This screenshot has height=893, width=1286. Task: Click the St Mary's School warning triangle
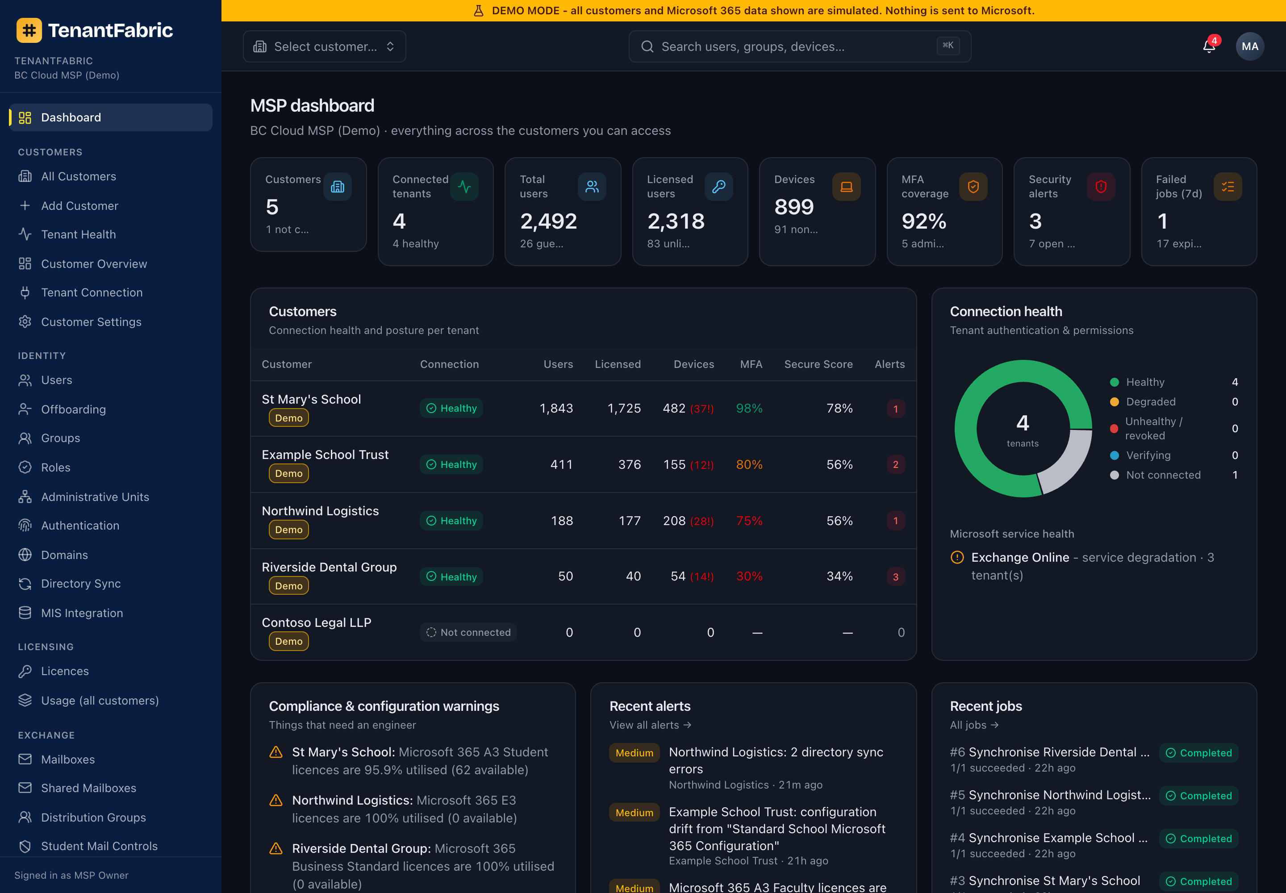[x=276, y=752]
